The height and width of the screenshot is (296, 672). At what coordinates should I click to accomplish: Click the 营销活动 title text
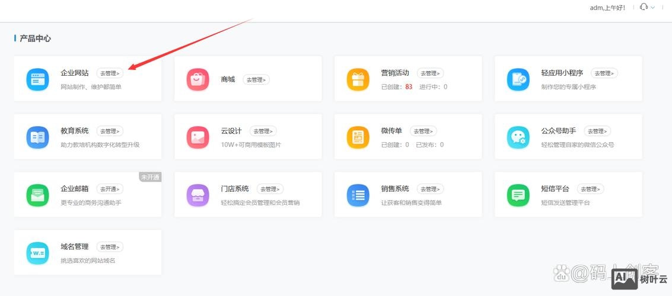coord(395,73)
